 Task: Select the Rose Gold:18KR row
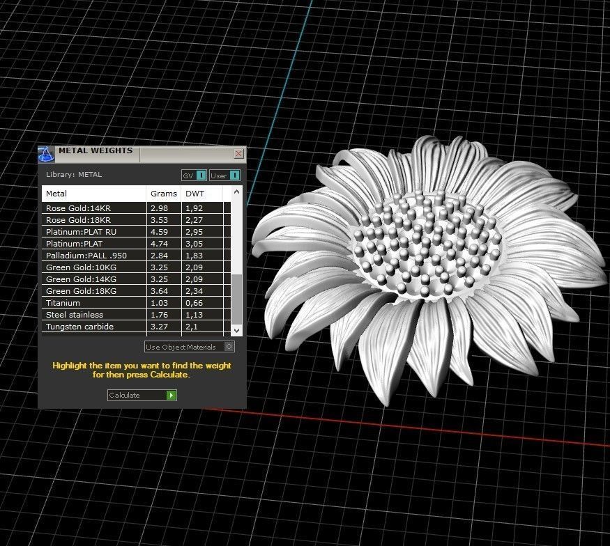[x=136, y=220]
